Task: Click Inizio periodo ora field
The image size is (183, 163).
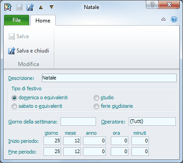Action: point(119,141)
